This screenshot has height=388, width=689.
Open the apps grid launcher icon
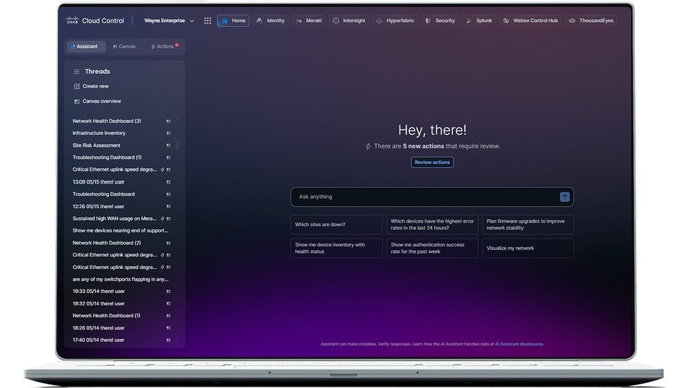pos(207,21)
